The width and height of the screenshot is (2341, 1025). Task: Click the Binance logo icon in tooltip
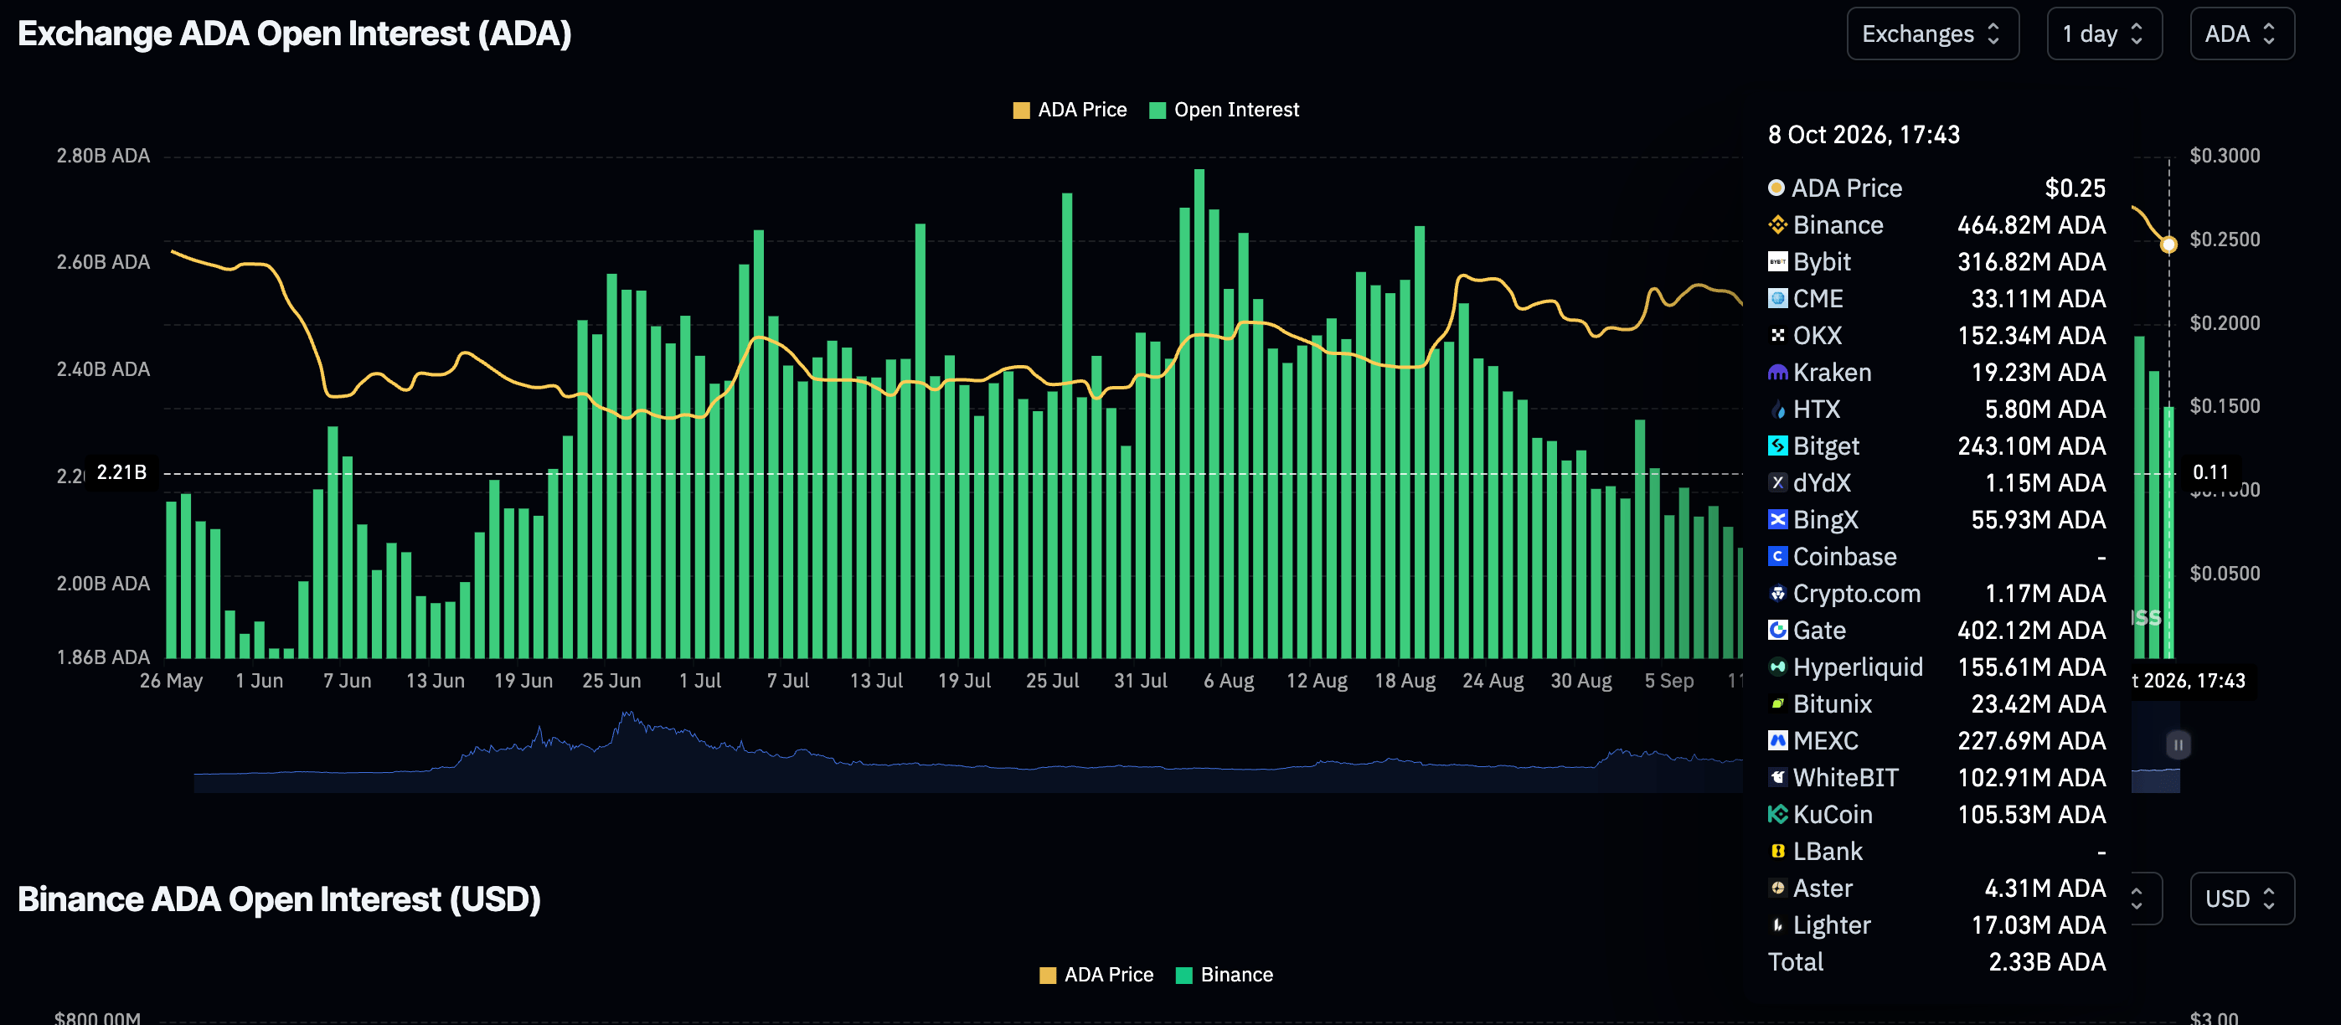[1777, 224]
